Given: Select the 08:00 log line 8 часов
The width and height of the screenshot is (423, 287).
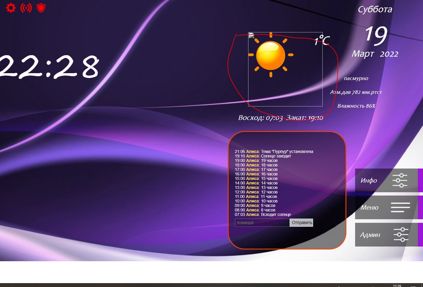Looking at the screenshot, I should 255,210.
